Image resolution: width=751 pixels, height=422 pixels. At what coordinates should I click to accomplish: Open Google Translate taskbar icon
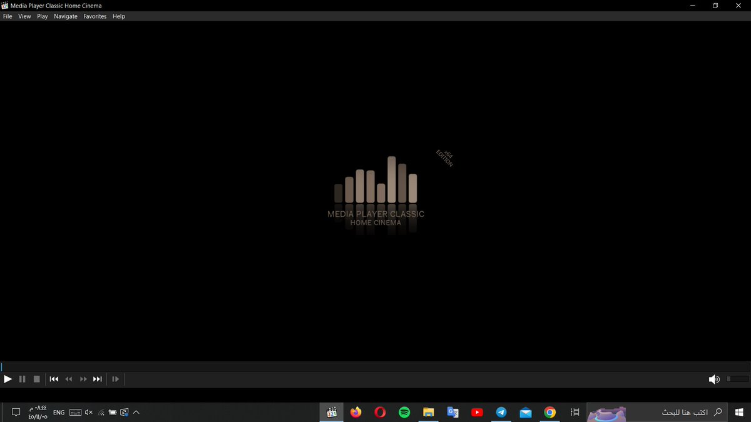(452, 412)
